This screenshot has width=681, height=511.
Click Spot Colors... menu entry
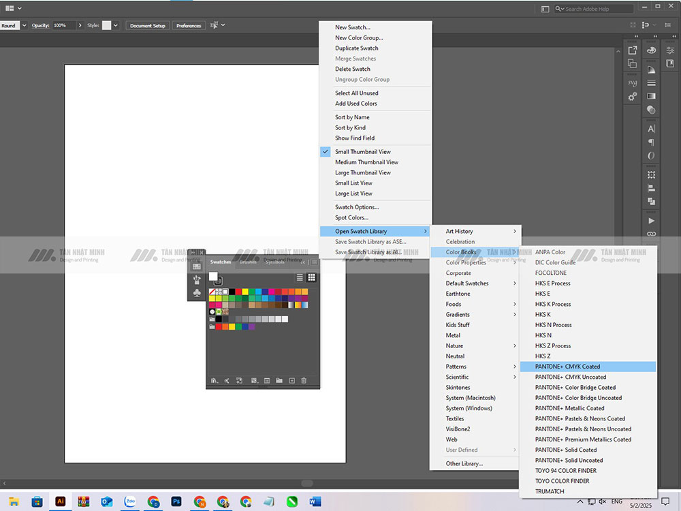376,218
